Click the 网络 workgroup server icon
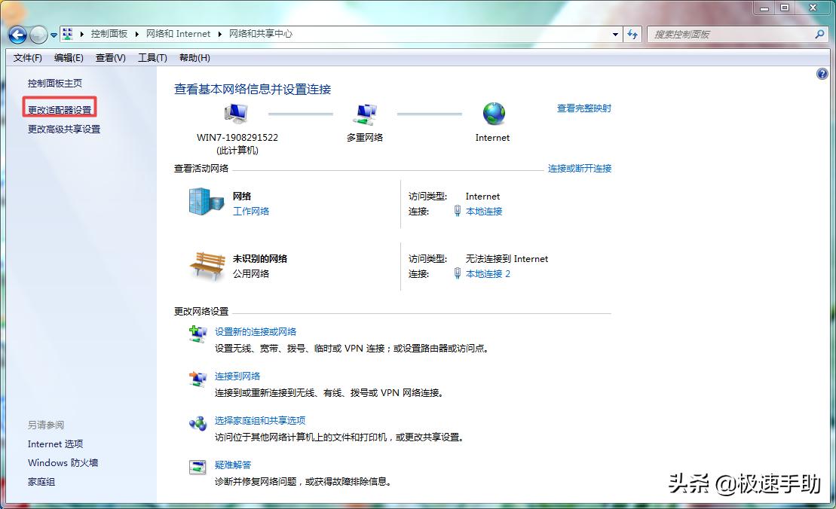The width and height of the screenshot is (836, 509). 205,202
